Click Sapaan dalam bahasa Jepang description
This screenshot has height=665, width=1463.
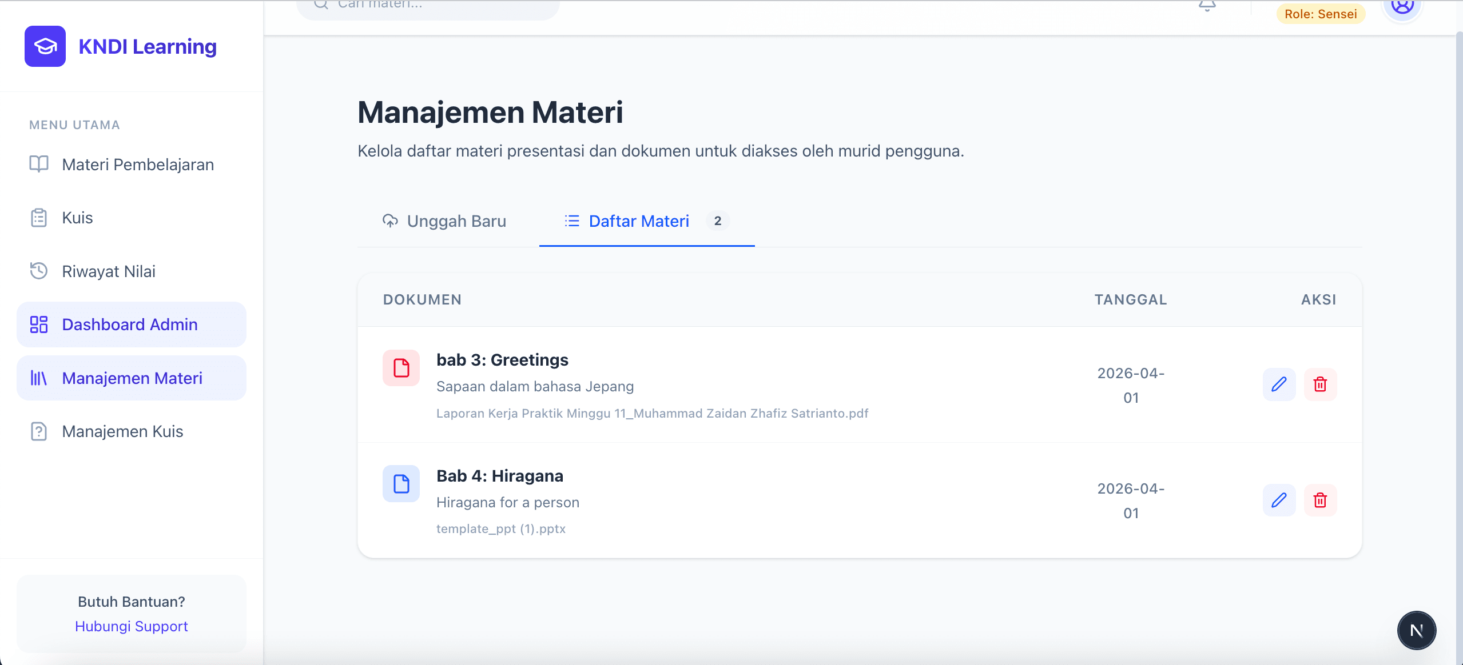point(535,387)
